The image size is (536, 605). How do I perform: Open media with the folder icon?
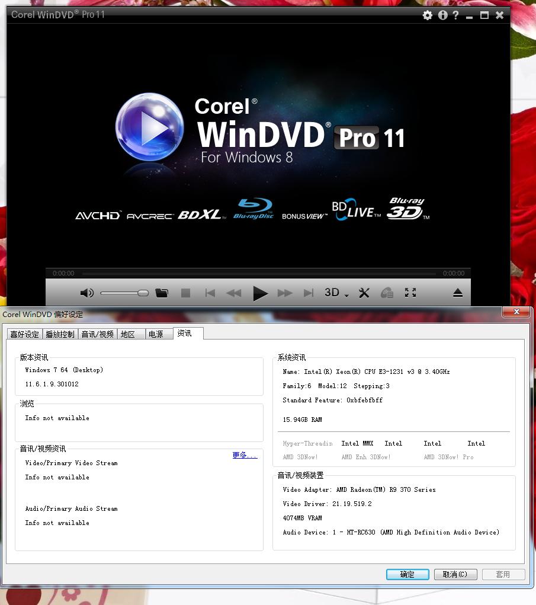pos(162,293)
